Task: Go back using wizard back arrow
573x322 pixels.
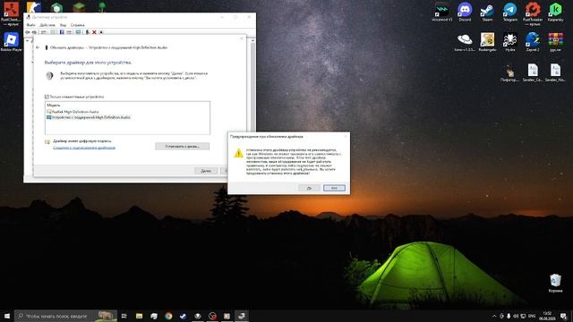Action: (38, 47)
